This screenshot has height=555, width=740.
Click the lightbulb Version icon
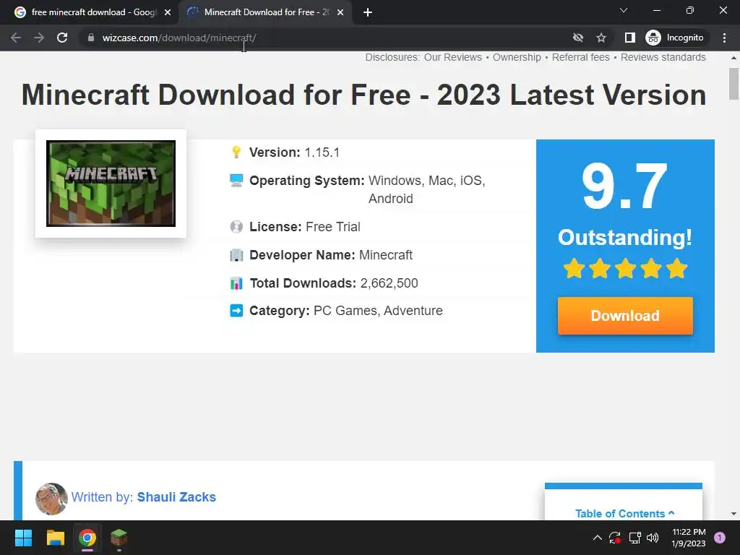point(236,152)
